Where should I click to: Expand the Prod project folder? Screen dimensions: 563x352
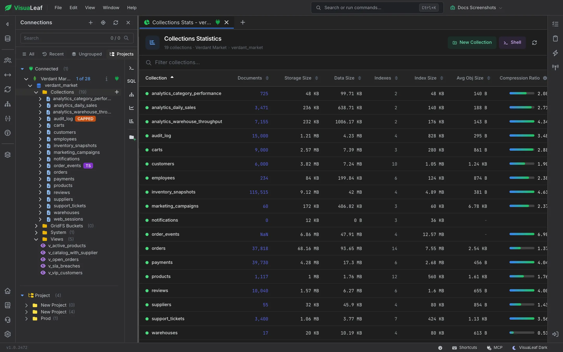[x=26, y=318]
